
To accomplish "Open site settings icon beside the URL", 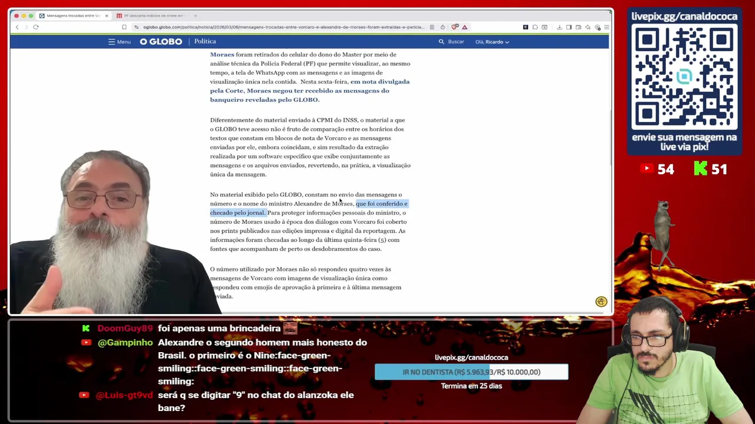I will tap(136, 27).
